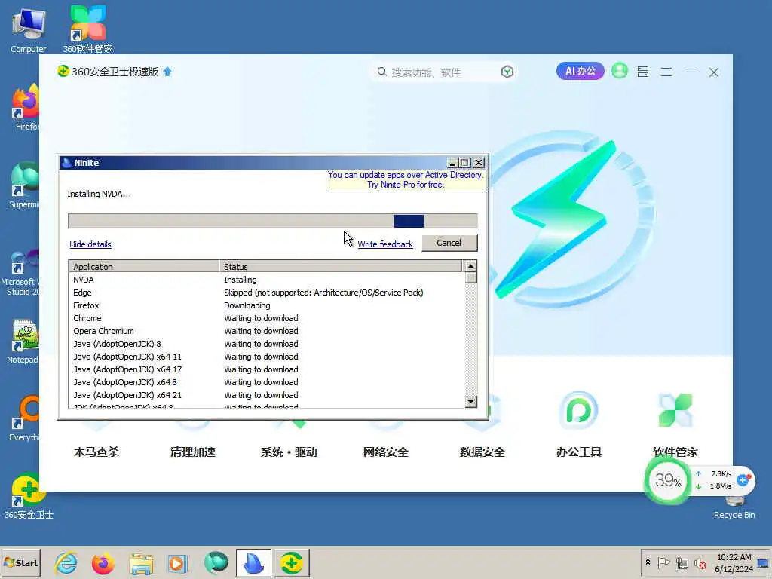Click the skin/layout icon in 360 title bar

click(x=642, y=72)
